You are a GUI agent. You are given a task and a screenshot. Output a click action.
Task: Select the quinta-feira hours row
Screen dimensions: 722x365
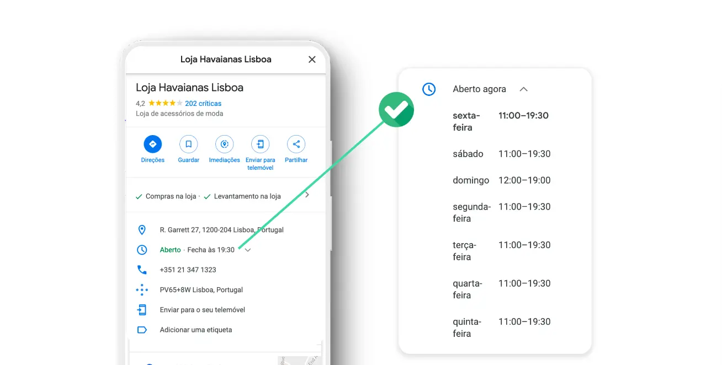tap(502, 328)
